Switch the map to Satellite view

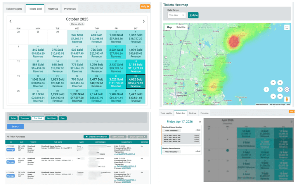[181, 28]
